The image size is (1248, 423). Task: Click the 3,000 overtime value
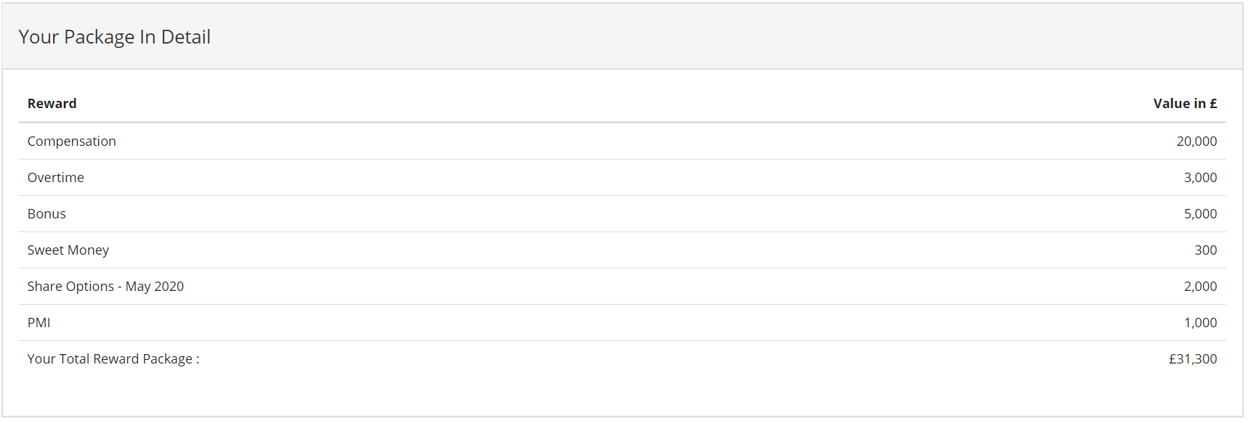click(1199, 178)
